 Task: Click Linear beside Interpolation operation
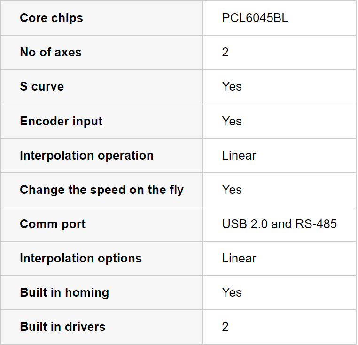pyautogui.click(x=239, y=156)
